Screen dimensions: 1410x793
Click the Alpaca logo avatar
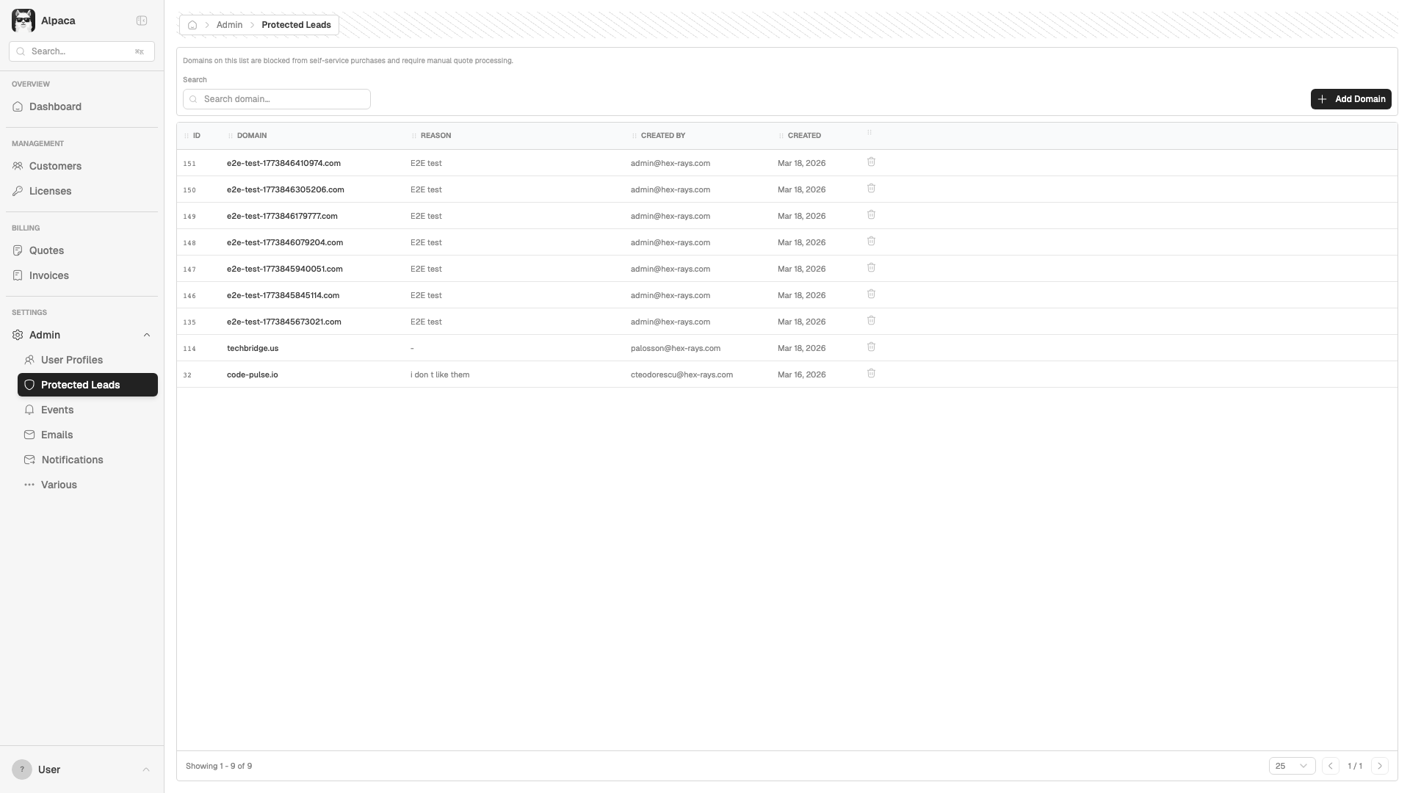pos(23,21)
